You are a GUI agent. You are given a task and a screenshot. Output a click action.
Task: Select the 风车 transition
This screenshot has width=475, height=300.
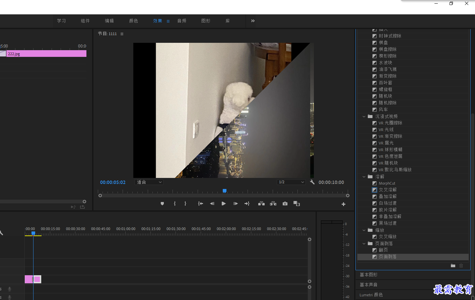(383, 109)
